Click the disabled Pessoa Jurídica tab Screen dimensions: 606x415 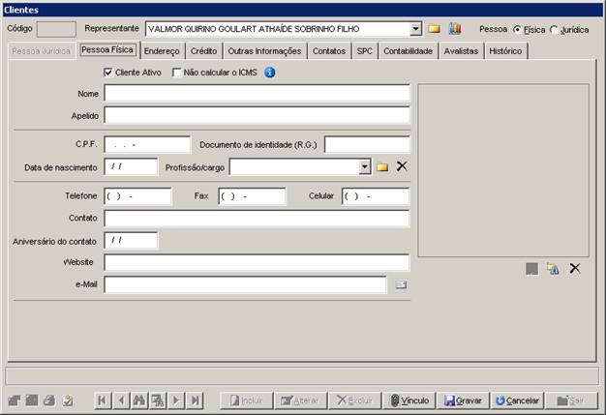click(x=42, y=51)
